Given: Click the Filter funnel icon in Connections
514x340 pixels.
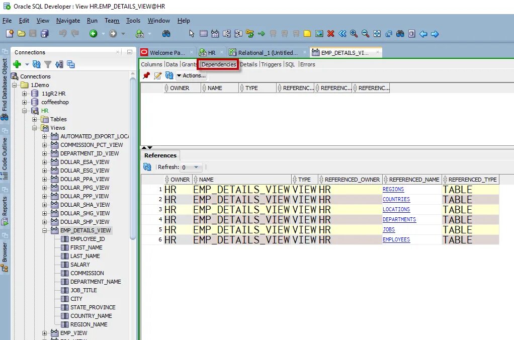Looking at the screenshot, I should coord(48,64).
